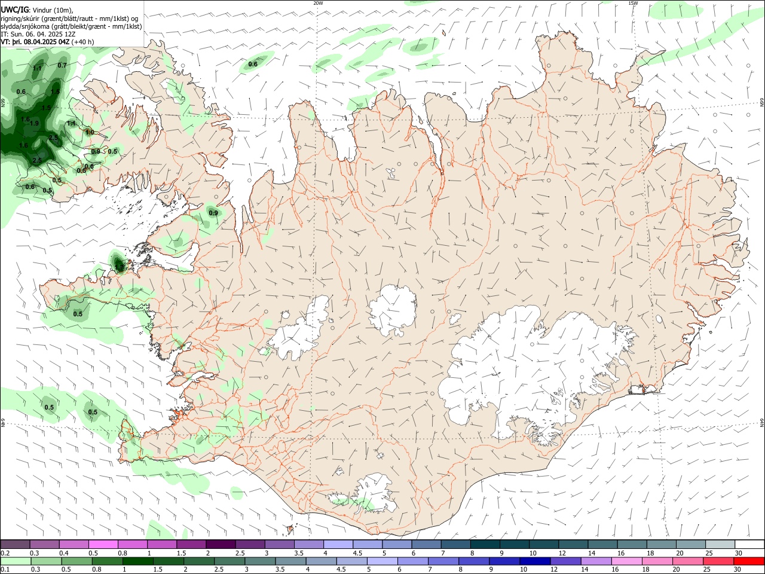This screenshot has width=765, height=574.
Task: Click the precipitation value '1.0' on the map
Action: click(90, 132)
